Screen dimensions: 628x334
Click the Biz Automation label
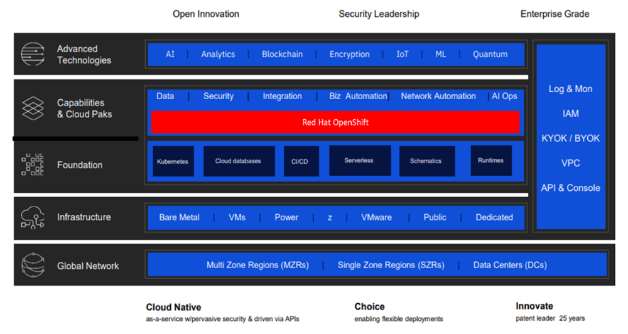point(358,96)
